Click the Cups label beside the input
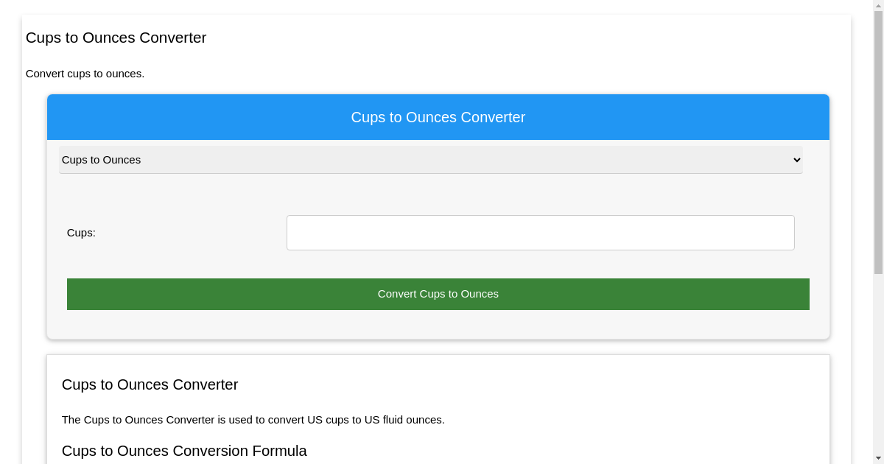The width and height of the screenshot is (884, 464). point(81,232)
